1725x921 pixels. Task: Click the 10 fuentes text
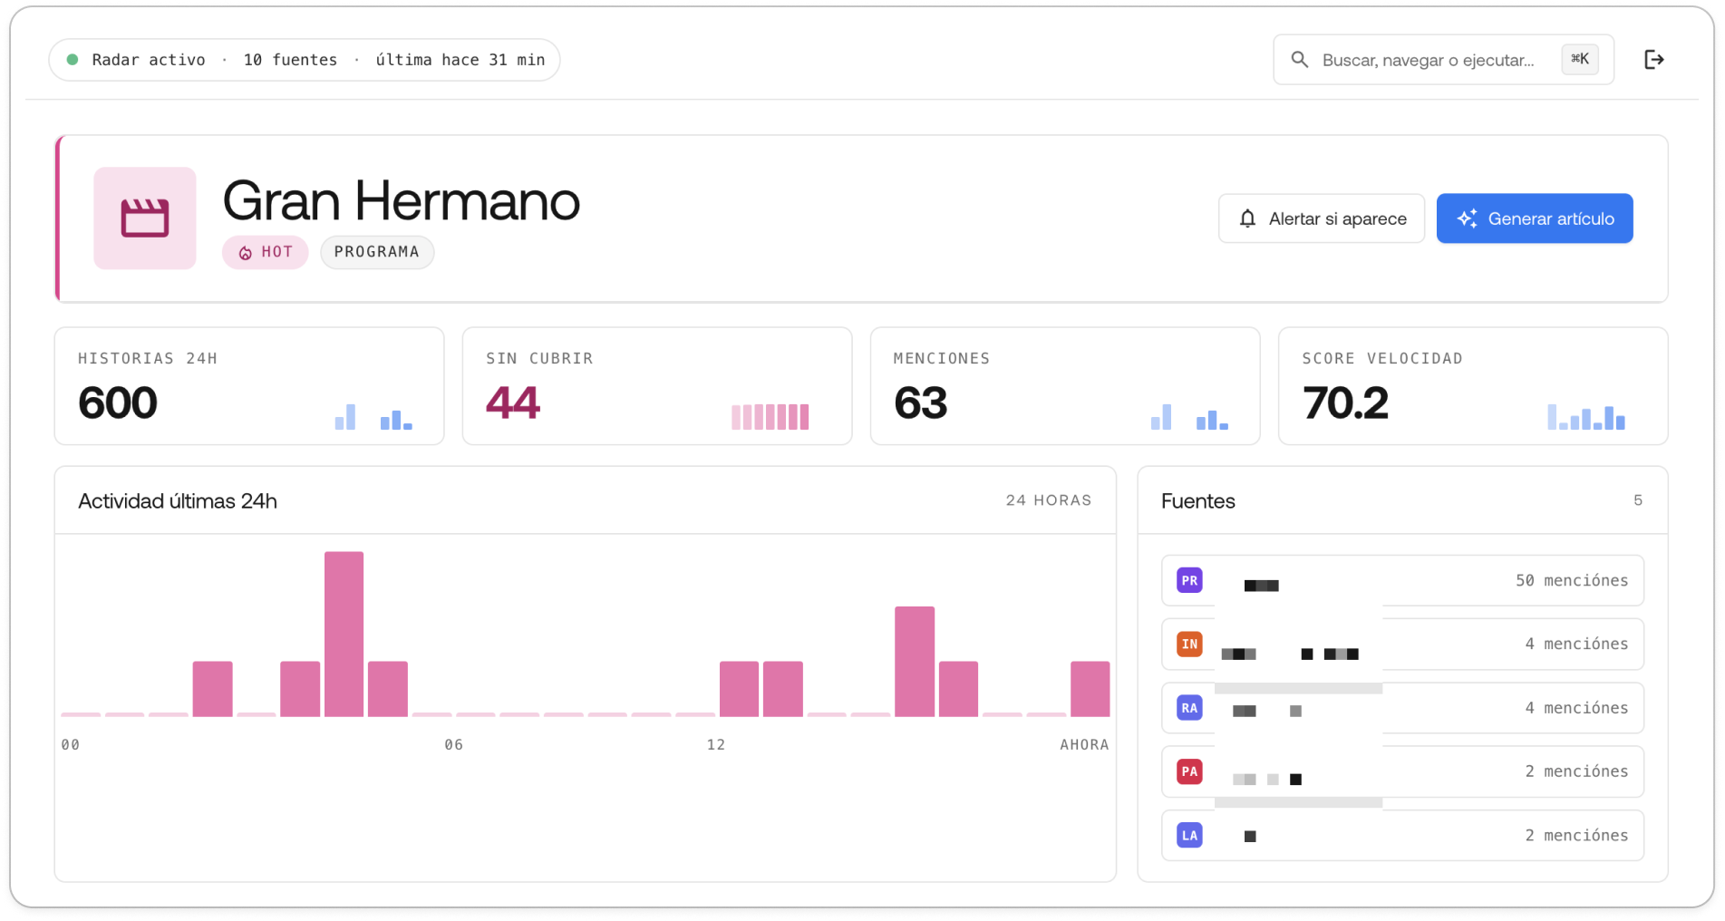290,60
